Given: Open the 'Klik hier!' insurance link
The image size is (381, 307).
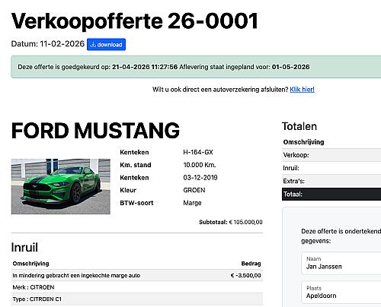Looking at the screenshot, I should pyautogui.click(x=302, y=90).
